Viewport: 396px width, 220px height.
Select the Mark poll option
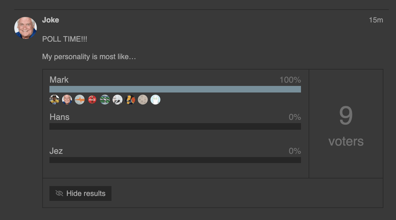[59, 80]
